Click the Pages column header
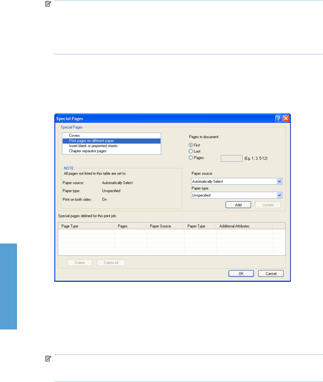This screenshot has height=382, width=323. (131, 226)
